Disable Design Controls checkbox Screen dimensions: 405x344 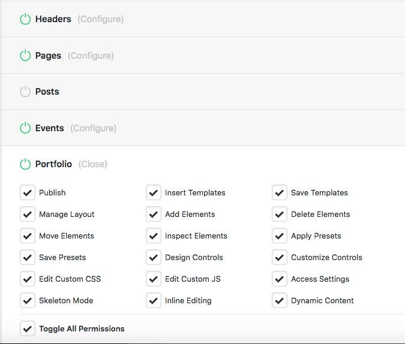[x=154, y=257]
